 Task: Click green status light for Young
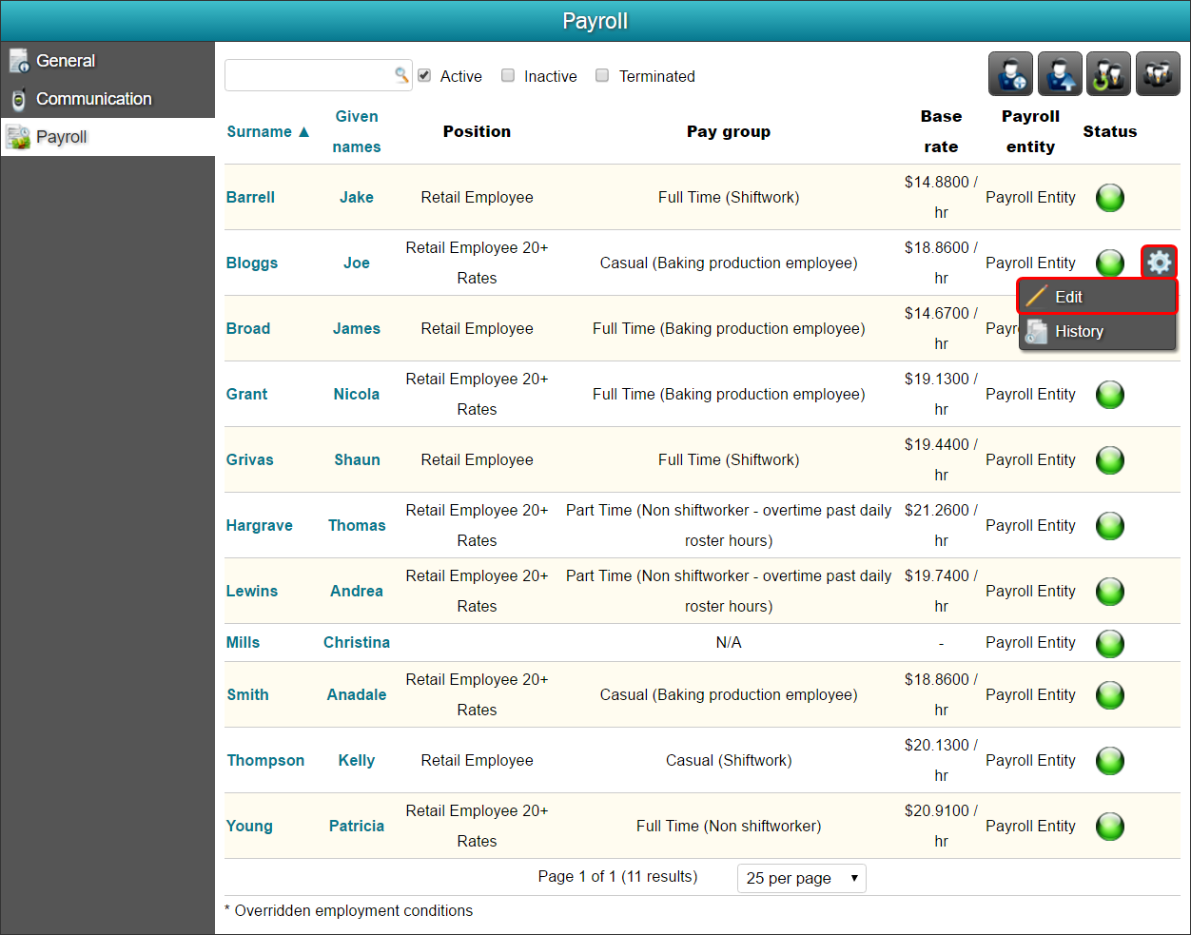point(1110,827)
